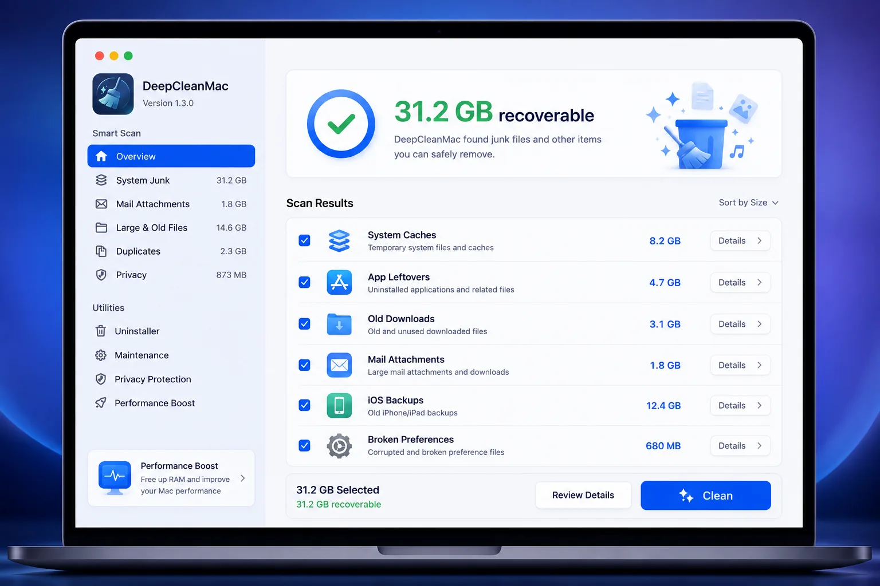880x586 pixels.
Task: Open the Maintenance utility
Action: click(171, 355)
